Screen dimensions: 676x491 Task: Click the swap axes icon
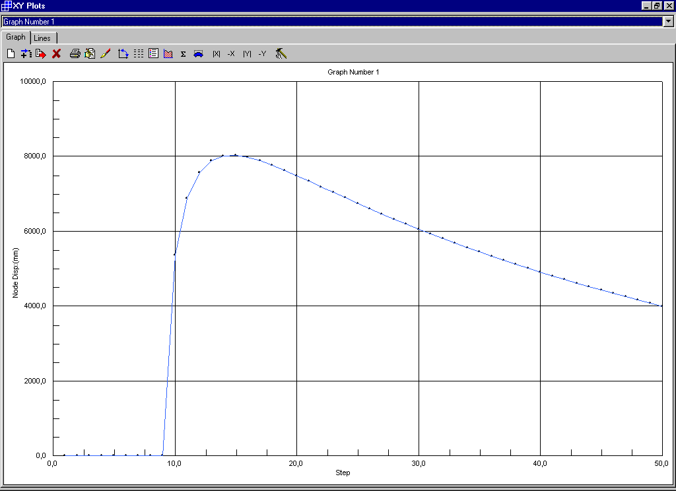pos(123,54)
